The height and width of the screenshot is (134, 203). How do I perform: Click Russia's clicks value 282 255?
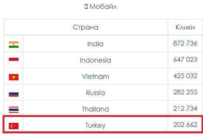pyautogui.click(x=185, y=92)
